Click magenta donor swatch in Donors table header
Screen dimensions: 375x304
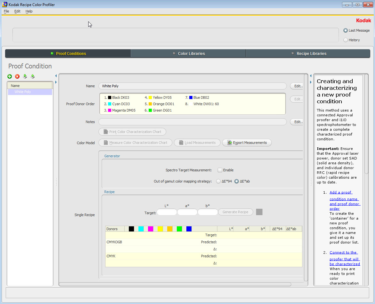151,229
